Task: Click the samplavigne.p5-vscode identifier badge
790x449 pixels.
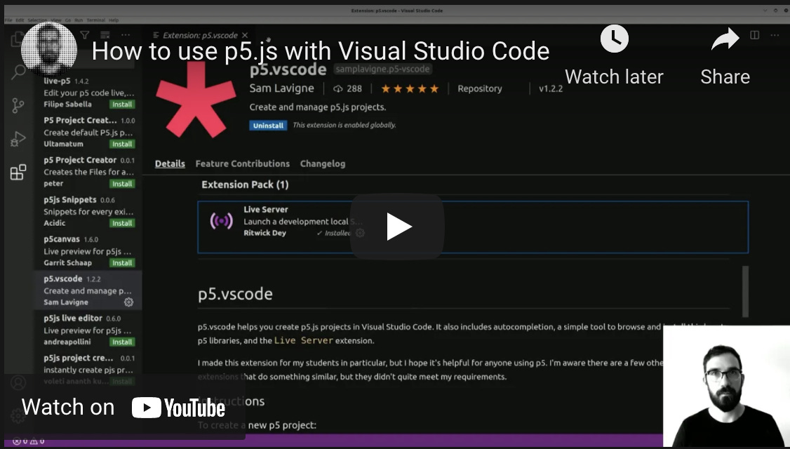Action: (x=382, y=69)
